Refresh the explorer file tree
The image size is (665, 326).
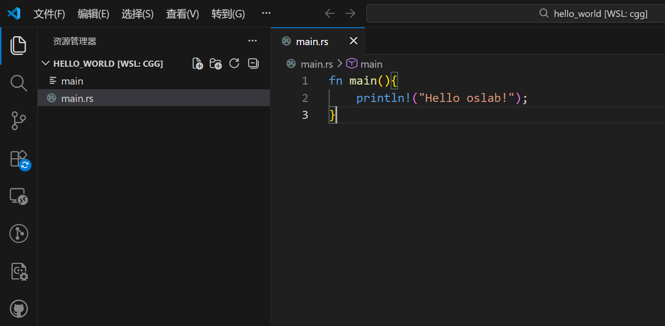click(234, 63)
